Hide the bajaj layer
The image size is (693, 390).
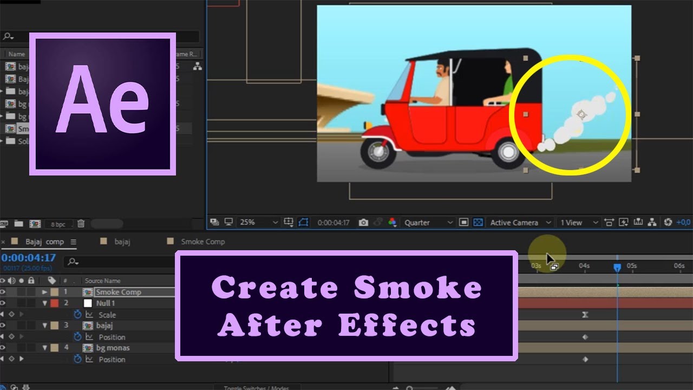tap(3, 326)
